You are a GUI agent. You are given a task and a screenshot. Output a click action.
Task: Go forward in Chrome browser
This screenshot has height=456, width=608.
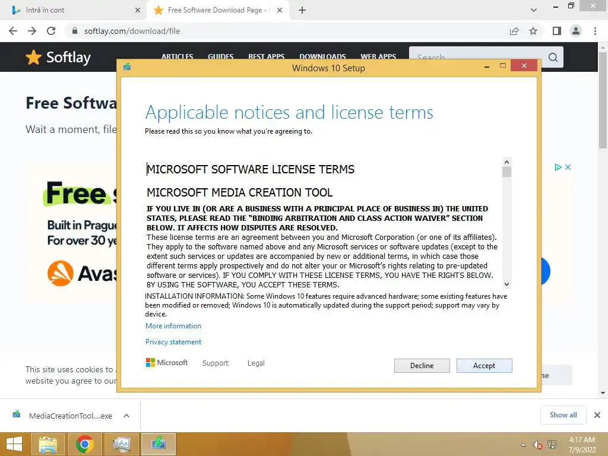click(32, 31)
